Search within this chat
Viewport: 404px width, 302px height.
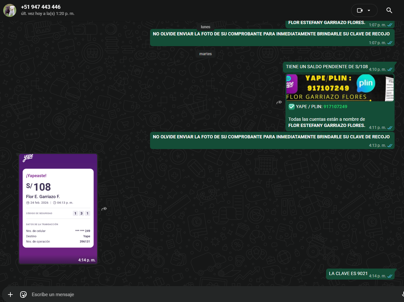(389, 10)
